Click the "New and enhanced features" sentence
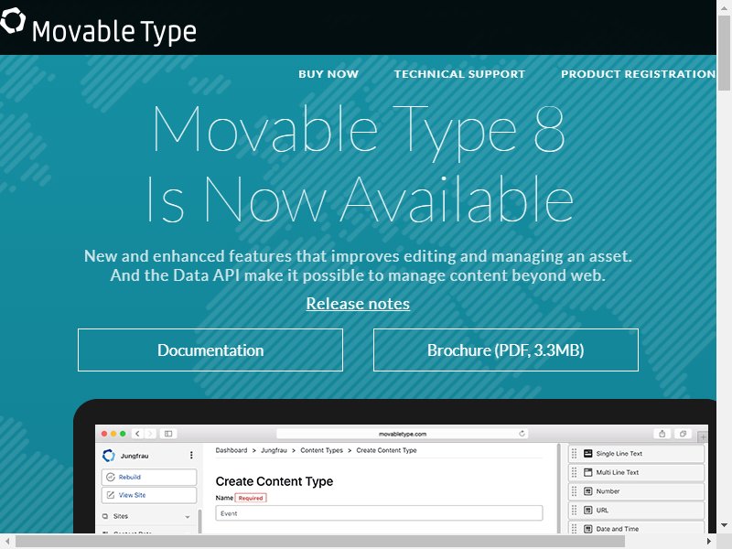This screenshot has height=549, width=732. [358, 256]
